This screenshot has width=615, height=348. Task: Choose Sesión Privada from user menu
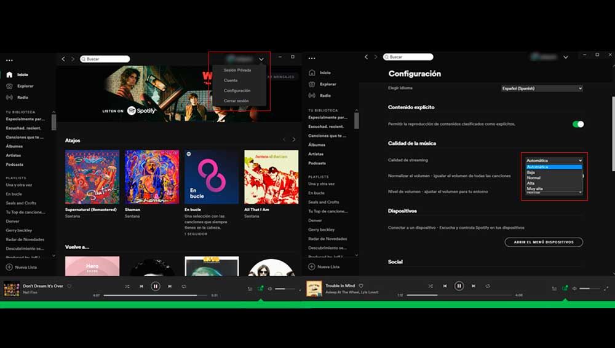(239, 70)
